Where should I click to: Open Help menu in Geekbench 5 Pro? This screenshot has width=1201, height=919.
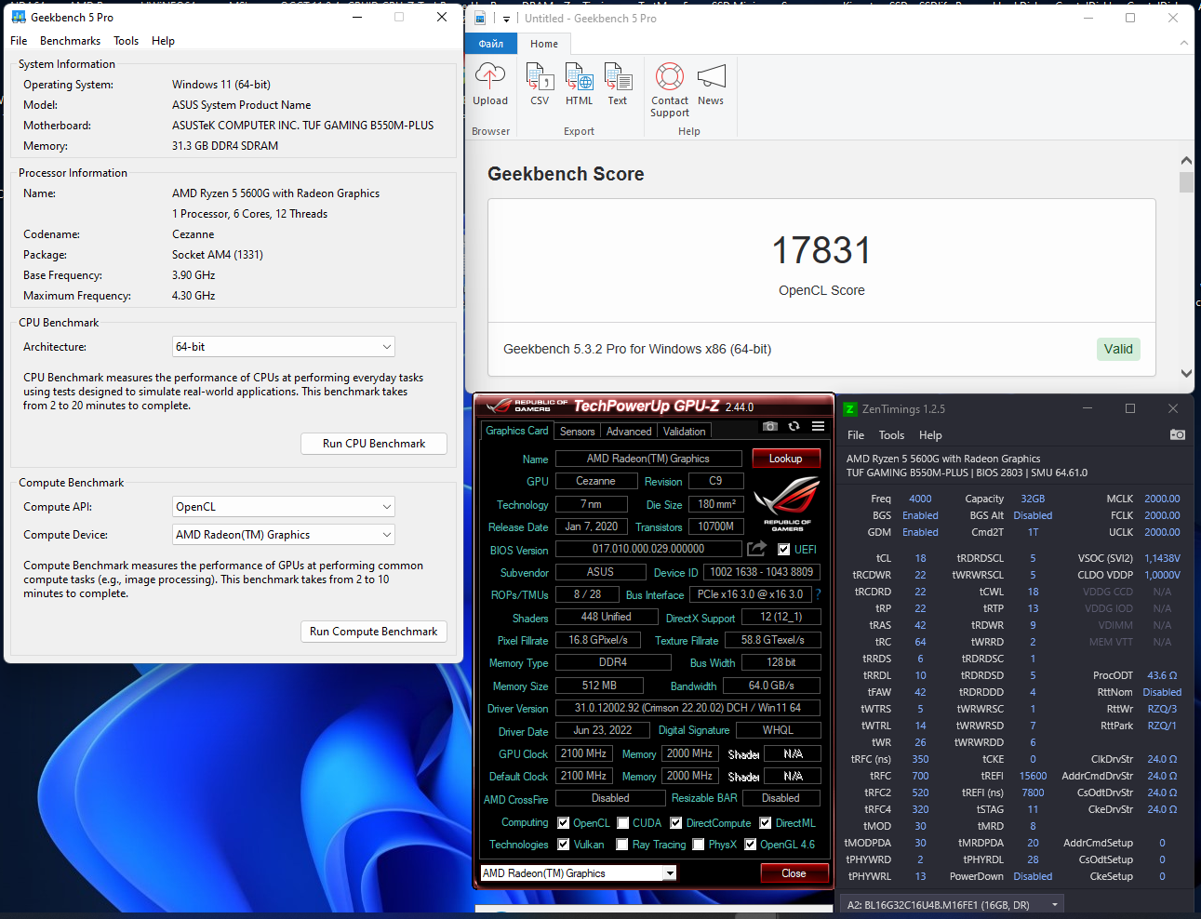point(163,41)
